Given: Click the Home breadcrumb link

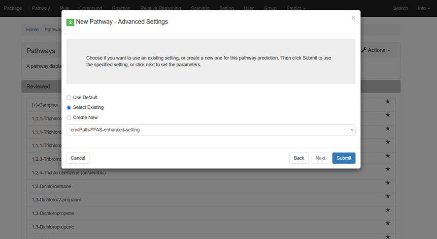Looking at the screenshot, I should pos(32,29).
